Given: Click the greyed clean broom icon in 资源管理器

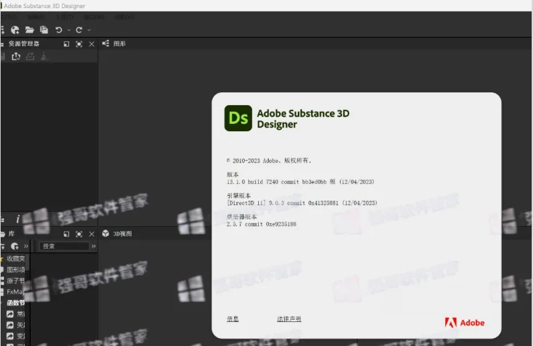Looking at the screenshot, I should pyautogui.click(x=44, y=56).
